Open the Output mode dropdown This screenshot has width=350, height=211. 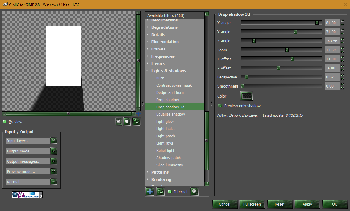tap(53, 151)
